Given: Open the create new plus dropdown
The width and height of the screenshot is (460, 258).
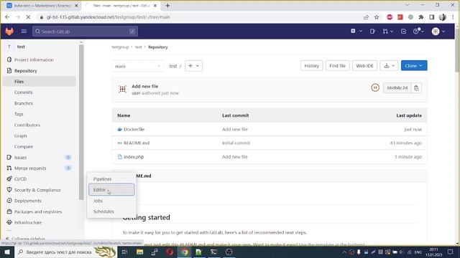Looking at the screenshot, I should (x=356, y=31).
